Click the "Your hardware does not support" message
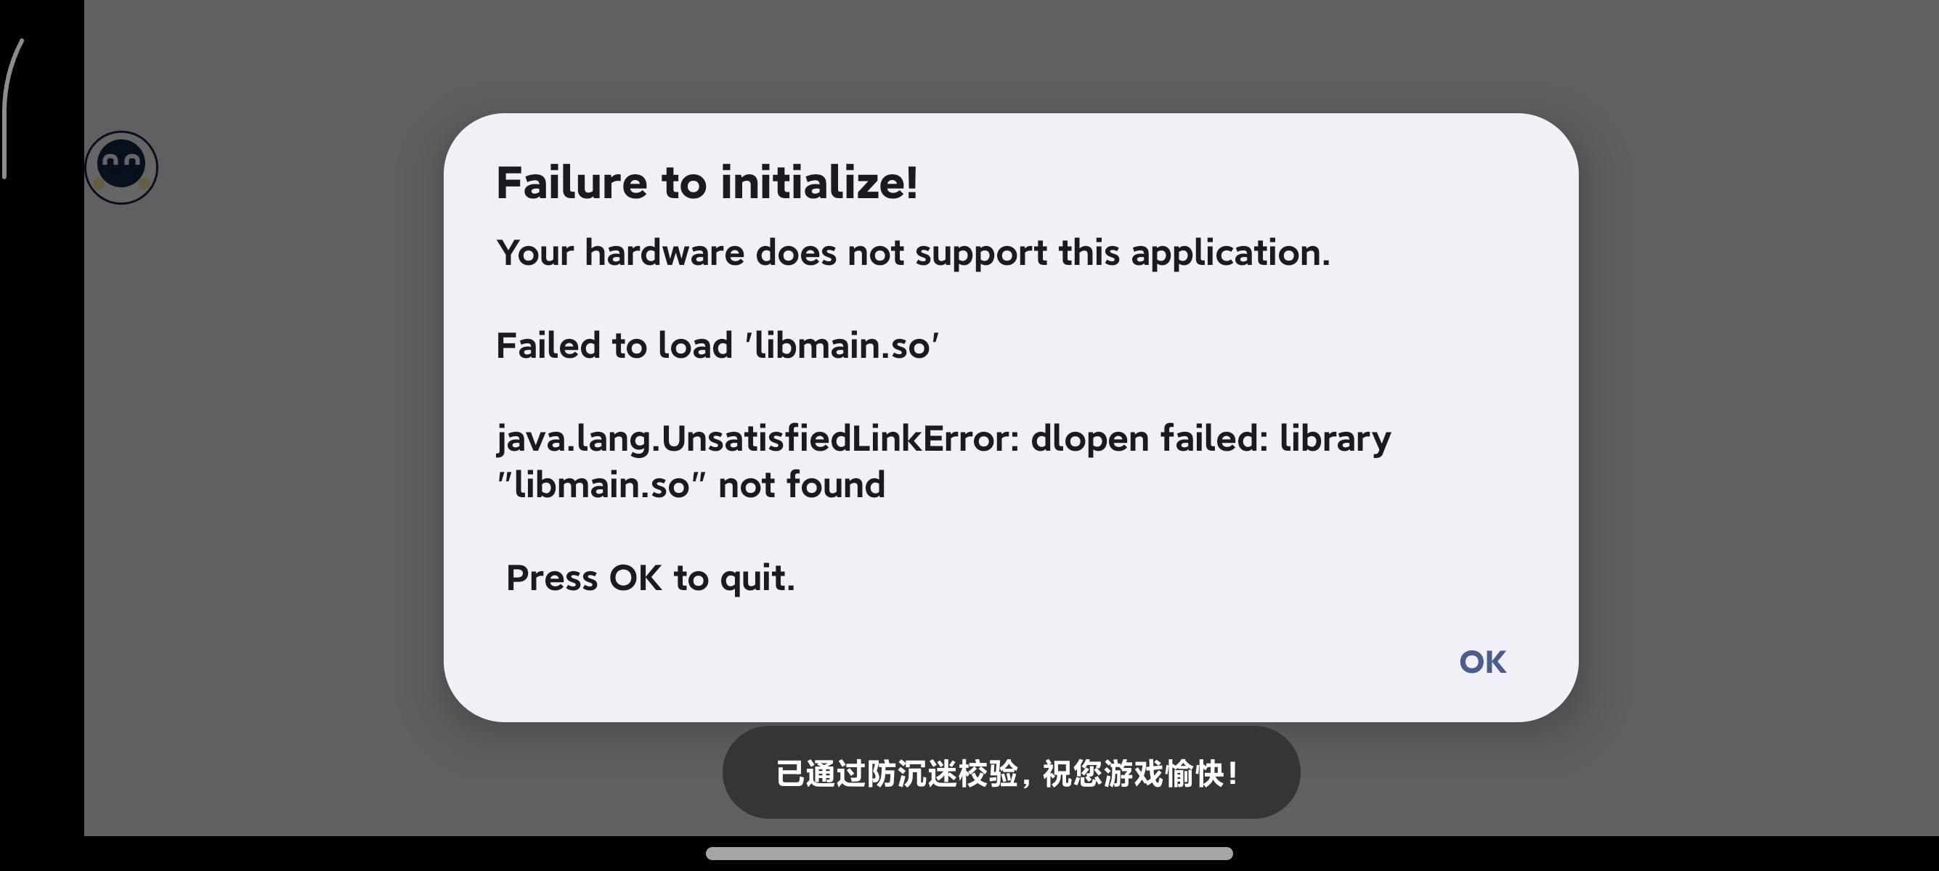 tap(913, 253)
